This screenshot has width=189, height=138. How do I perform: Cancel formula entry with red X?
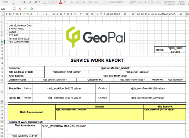pos(19,9)
